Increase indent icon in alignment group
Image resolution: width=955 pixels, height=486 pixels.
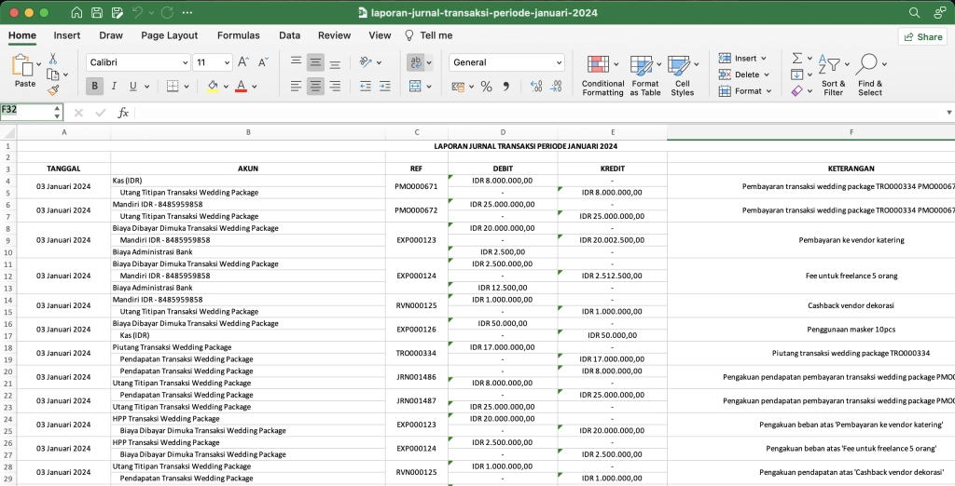pyautogui.click(x=384, y=87)
